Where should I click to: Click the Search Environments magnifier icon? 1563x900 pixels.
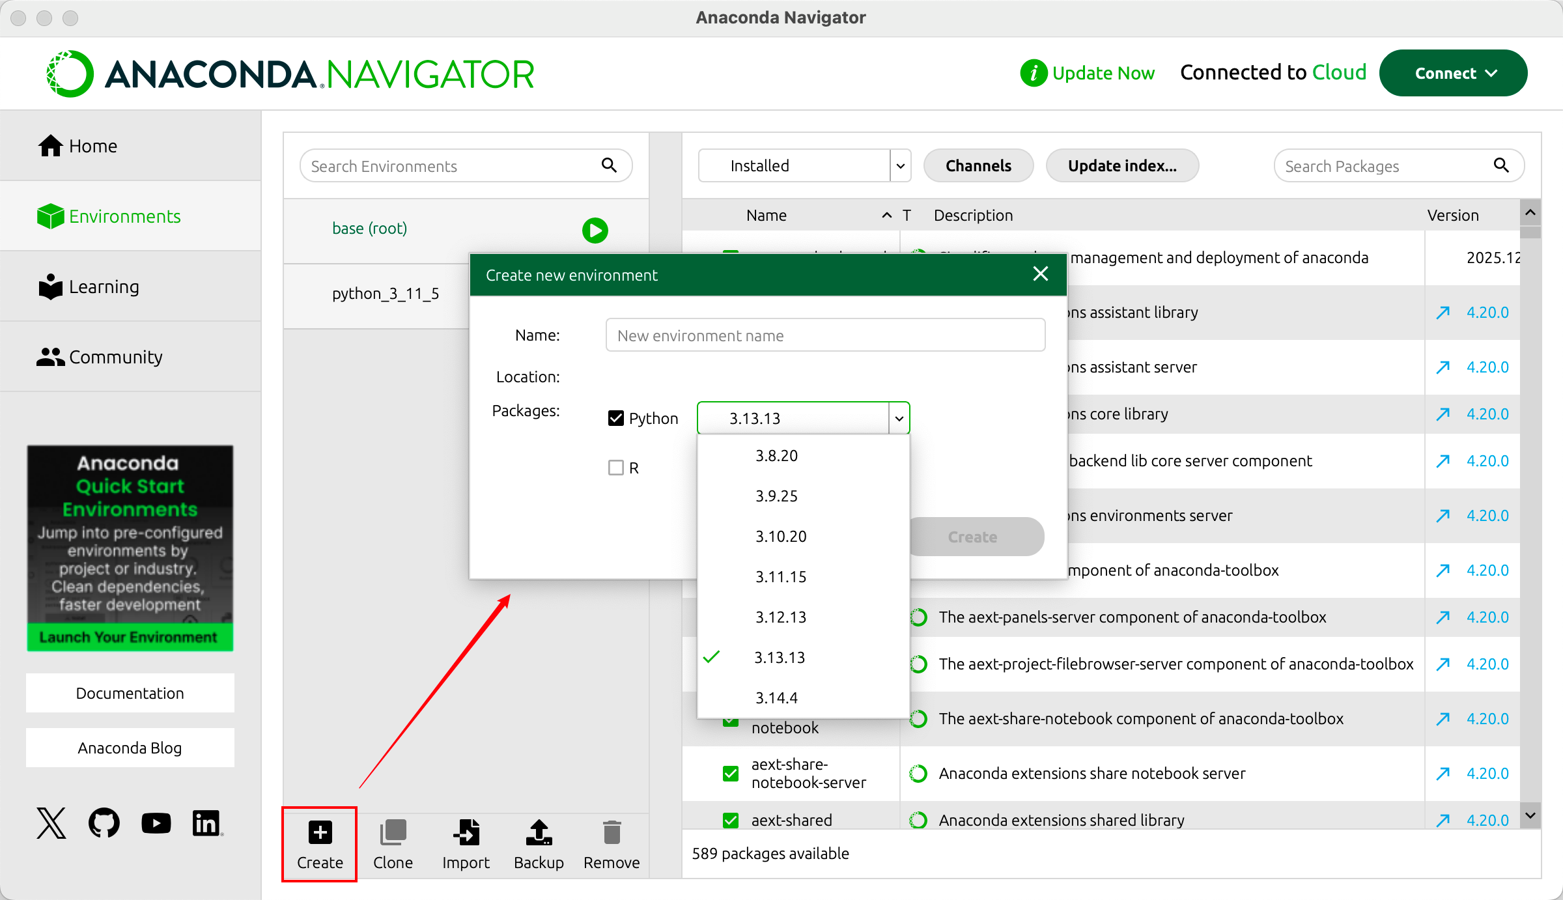(609, 165)
